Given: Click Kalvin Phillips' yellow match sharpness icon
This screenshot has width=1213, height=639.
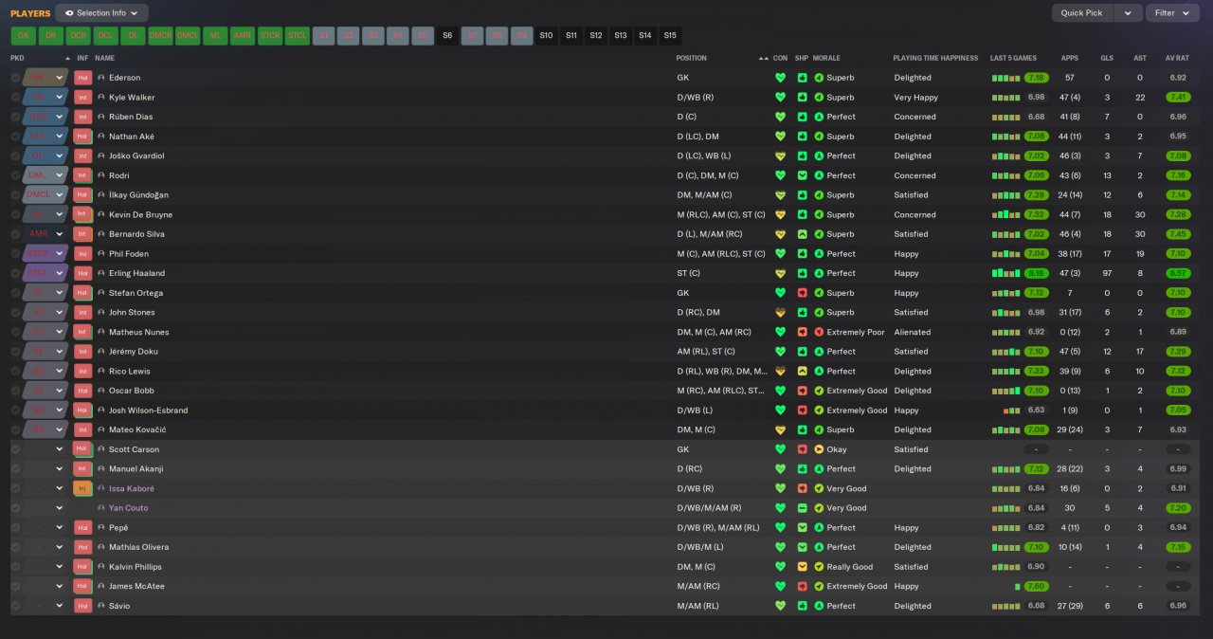Looking at the screenshot, I should (803, 567).
